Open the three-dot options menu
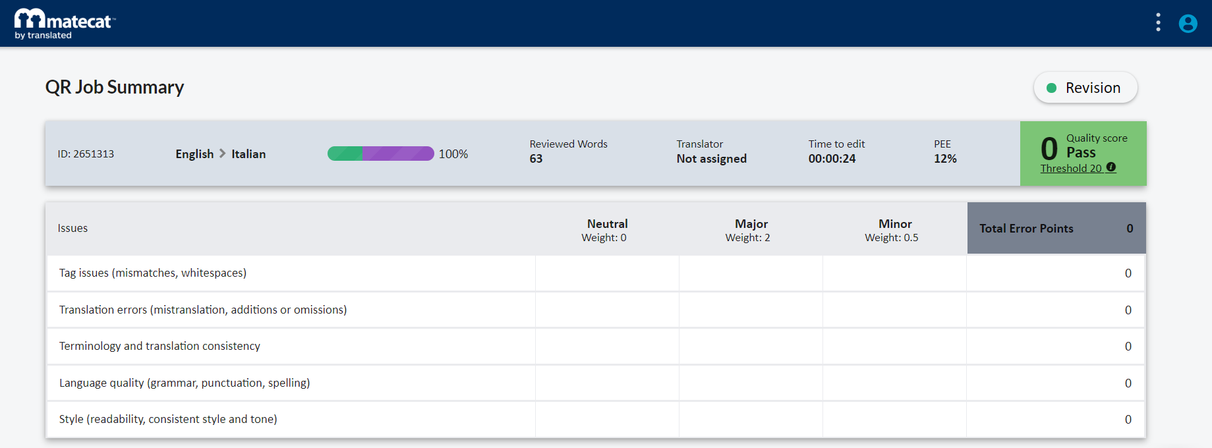The height and width of the screenshot is (448, 1212). pyautogui.click(x=1158, y=23)
